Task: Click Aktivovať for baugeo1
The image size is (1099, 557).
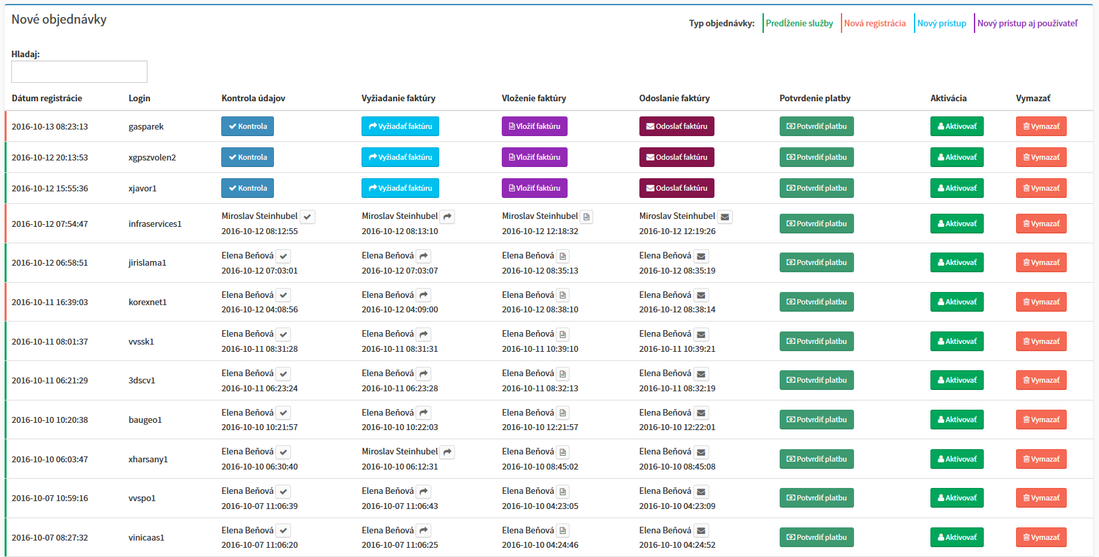Action: tap(957, 420)
